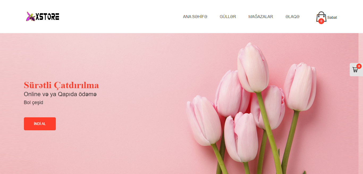Click the rightmost tulip bloom
This screenshot has height=174, width=363.
click(x=300, y=87)
